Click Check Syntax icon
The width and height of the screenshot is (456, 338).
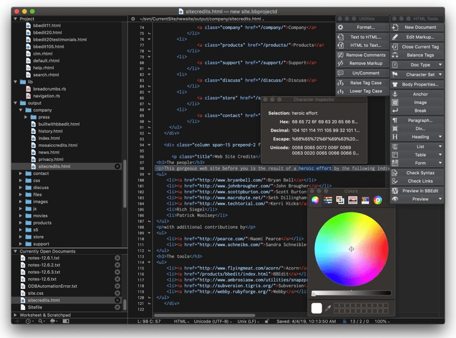tap(395, 173)
